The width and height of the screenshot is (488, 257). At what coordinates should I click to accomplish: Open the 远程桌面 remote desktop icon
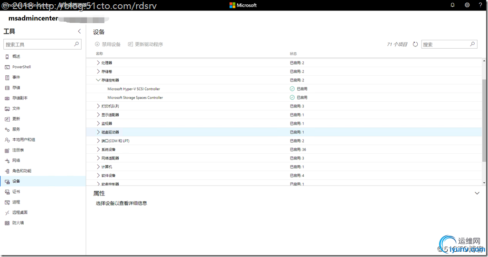(7, 213)
